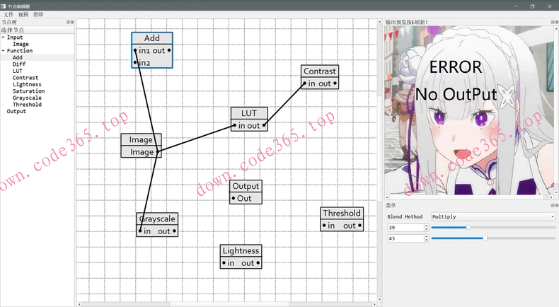The image size is (559, 307).
Task: Click the output preview panel dock icons
Action: (x=555, y=22)
